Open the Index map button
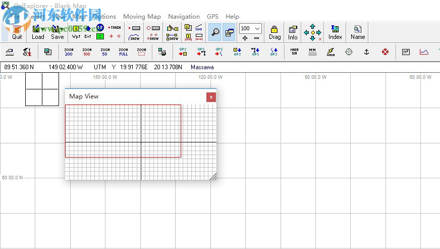The image size is (440, 249). click(335, 32)
